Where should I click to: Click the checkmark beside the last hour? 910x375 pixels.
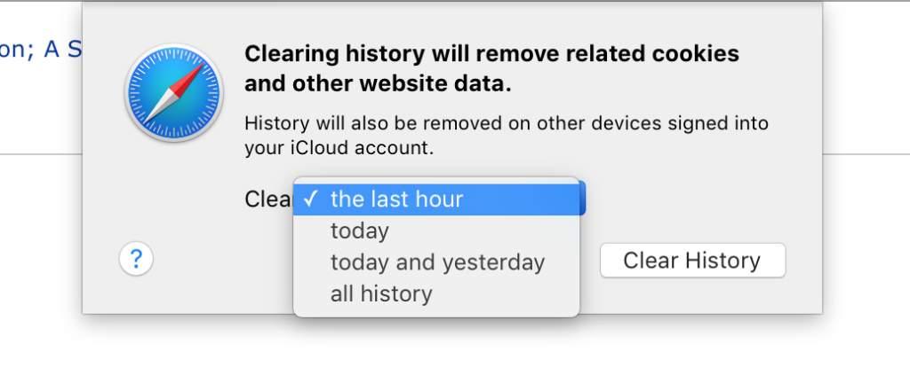[311, 199]
